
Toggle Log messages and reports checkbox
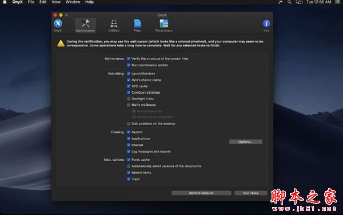[x=129, y=152]
